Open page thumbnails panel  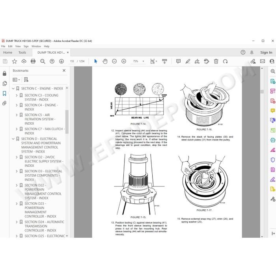(5, 83)
